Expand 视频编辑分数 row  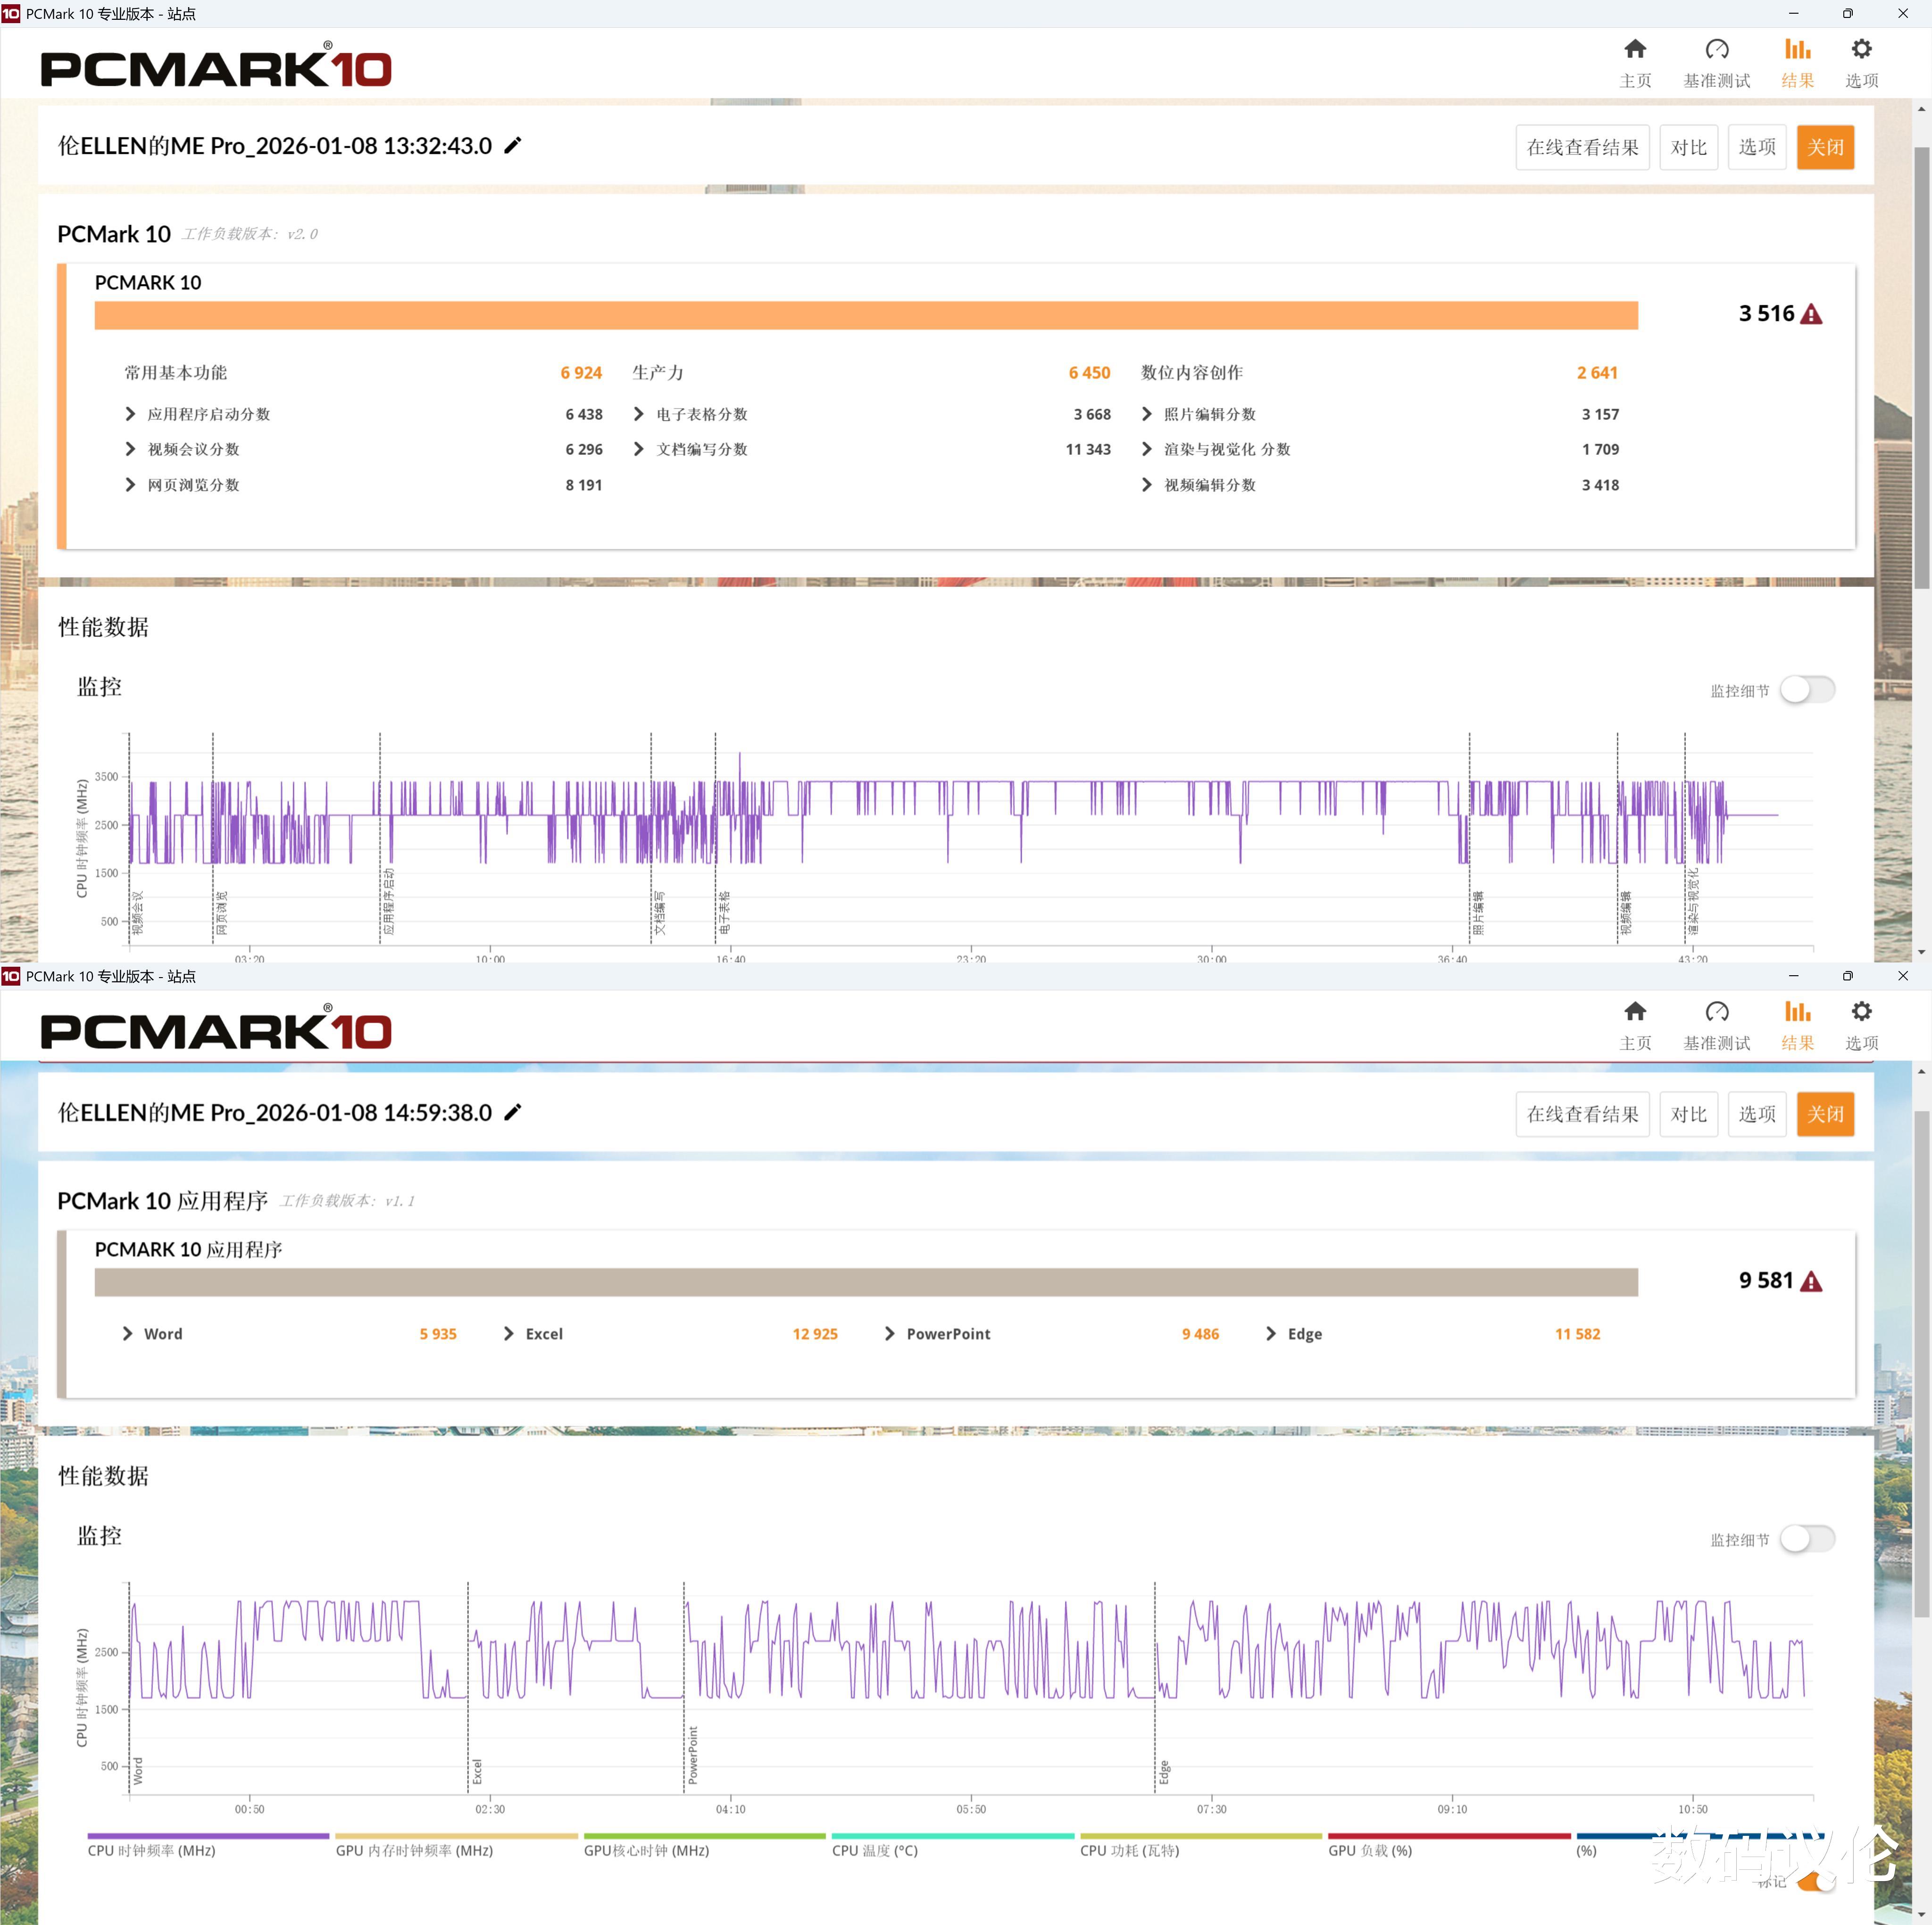(x=1146, y=485)
